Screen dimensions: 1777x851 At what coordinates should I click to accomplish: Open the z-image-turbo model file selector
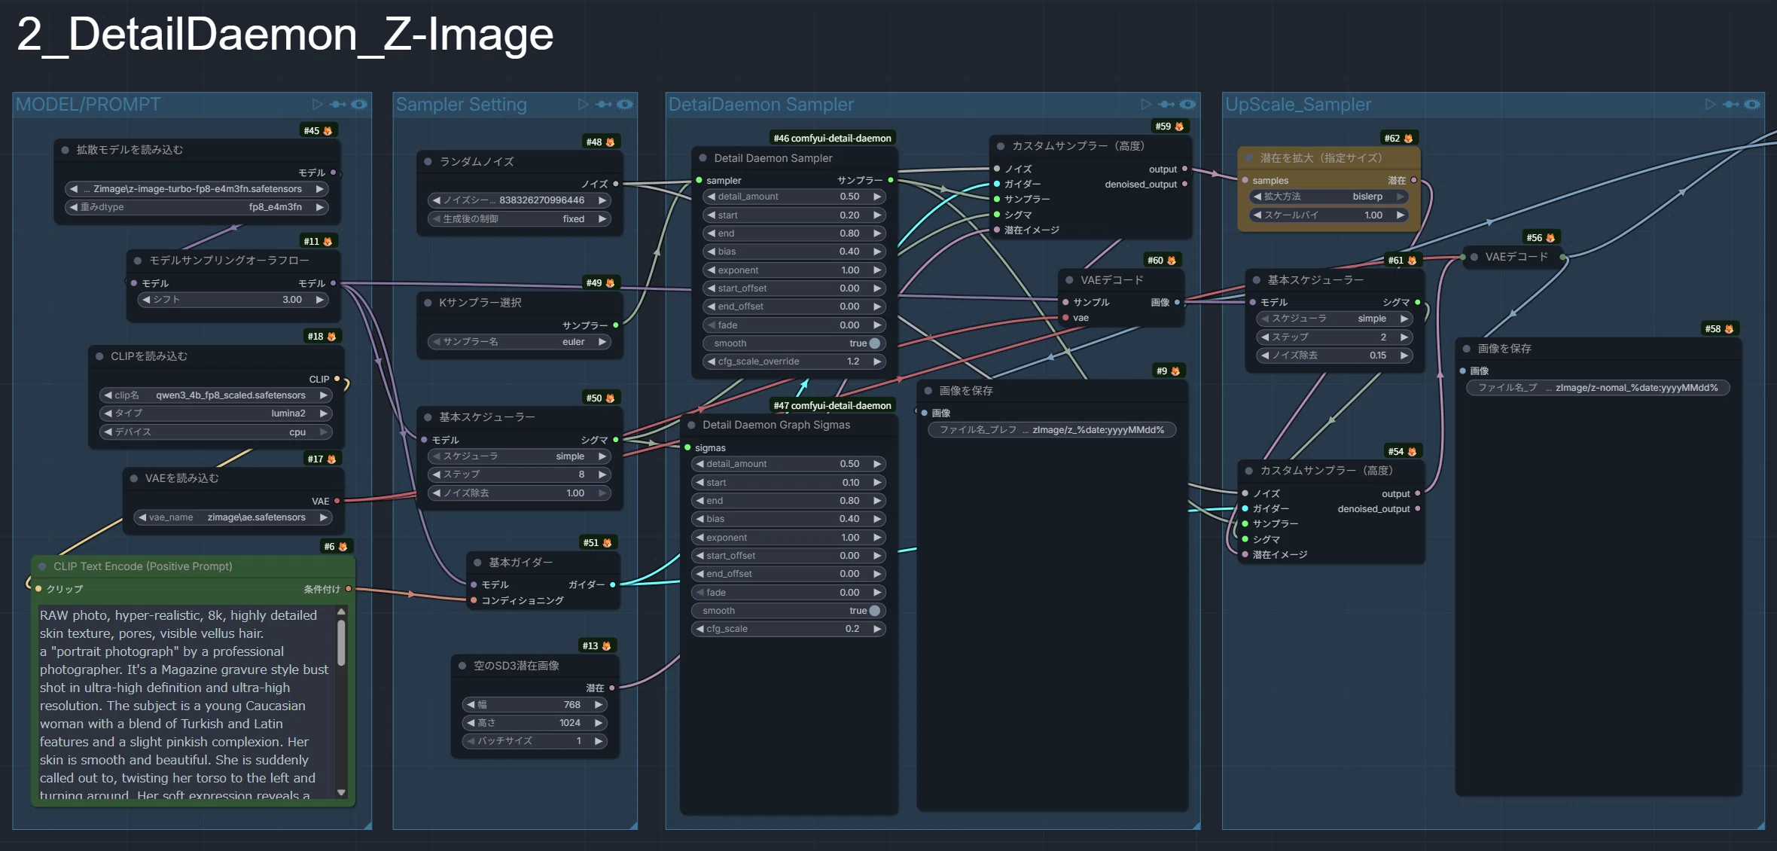pyautogui.click(x=197, y=189)
